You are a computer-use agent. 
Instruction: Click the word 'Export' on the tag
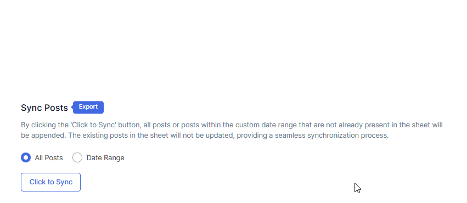[88, 107]
